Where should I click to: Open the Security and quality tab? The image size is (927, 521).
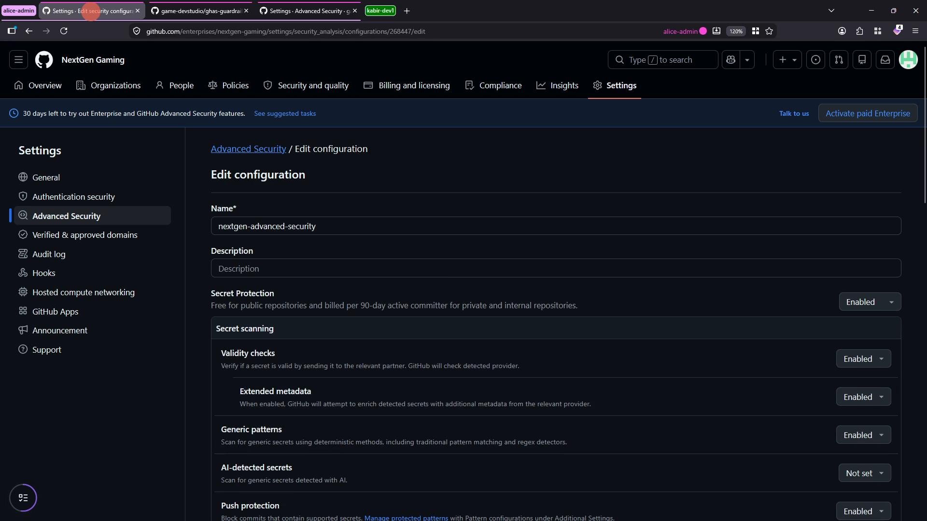point(306,85)
